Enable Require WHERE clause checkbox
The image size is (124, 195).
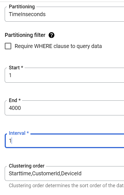pos(8,46)
